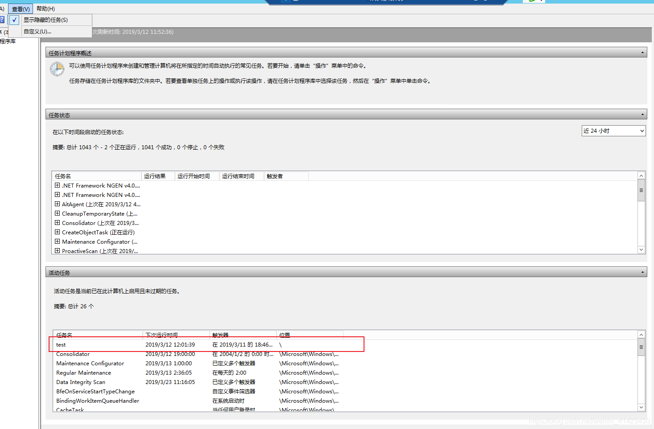Choose 自定义(U)... menu entry
Viewport: 654px width, 429px height.
tap(37, 32)
